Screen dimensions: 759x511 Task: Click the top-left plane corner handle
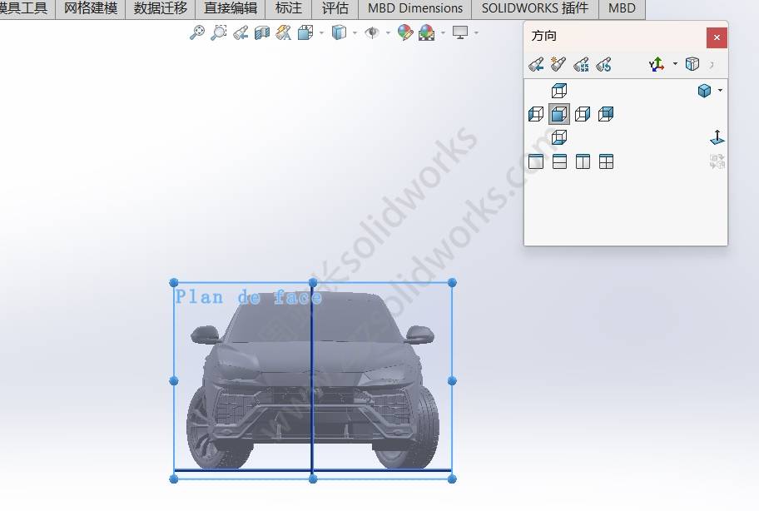174,283
